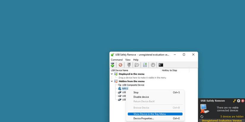
Task: Select Show Device in the Tray Menu
Action: [x=155, y=114]
